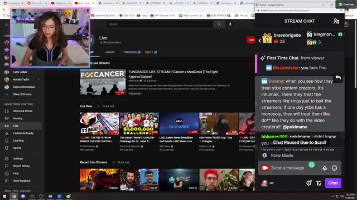Viewport: 357px width, 200px height.
Task: Open recent stream thumbnail 3:15:16
Action: click(x=179, y=179)
